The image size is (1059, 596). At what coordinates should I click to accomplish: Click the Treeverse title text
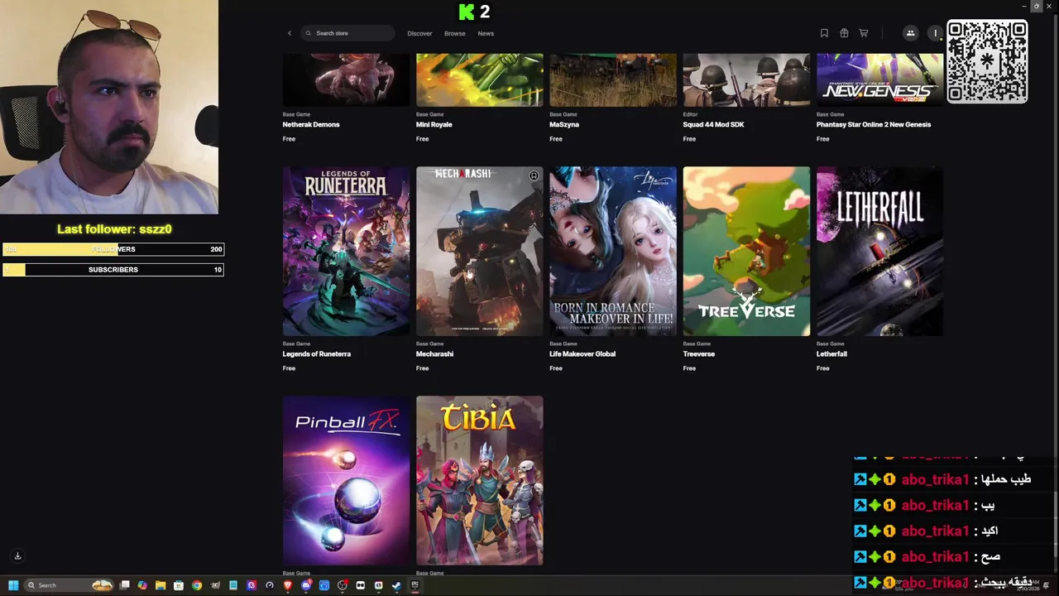point(698,353)
